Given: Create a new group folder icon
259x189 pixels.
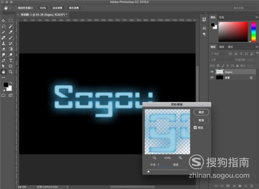Looking at the screenshot, I should (x=240, y=186).
